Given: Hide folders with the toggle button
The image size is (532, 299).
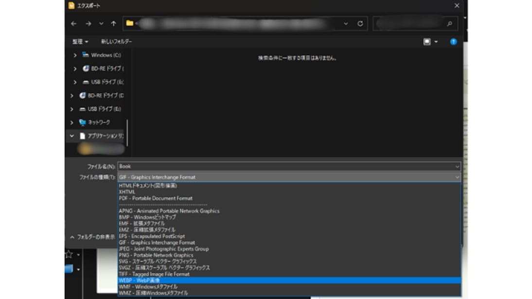Looking at the screenshot, I should coord(92,237).
